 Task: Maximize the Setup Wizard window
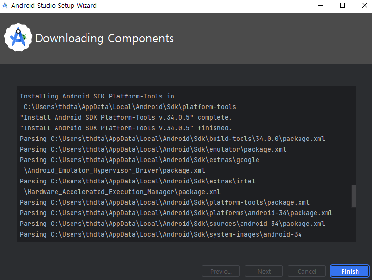coord(343,5)
